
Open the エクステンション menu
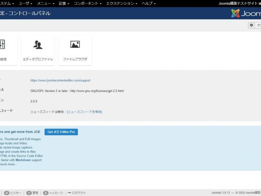[x=122, y=3]
